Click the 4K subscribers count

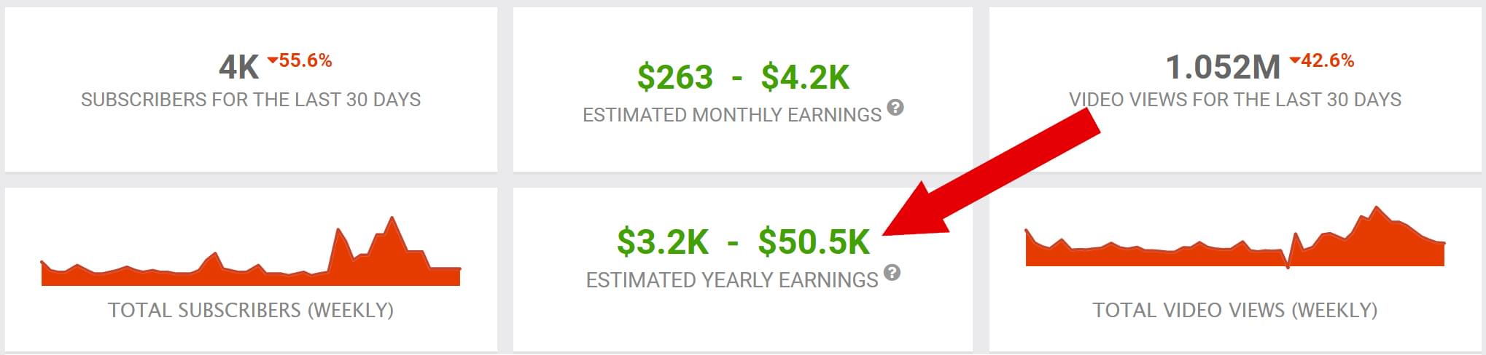(238, 68)
